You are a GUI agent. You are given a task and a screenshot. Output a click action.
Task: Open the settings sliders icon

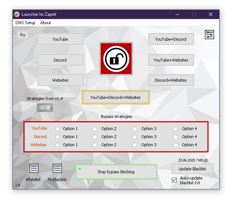[209, 34]
